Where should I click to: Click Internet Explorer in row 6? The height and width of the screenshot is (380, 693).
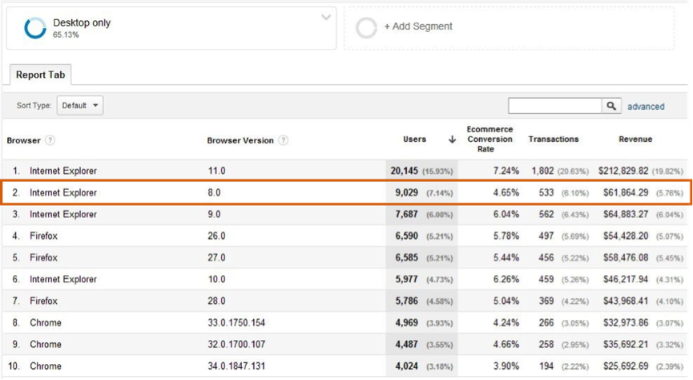[63, 279]
